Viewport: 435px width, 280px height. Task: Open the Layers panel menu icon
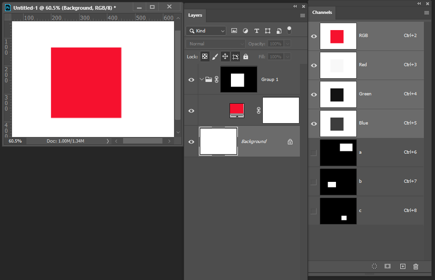(x=303, y=16)
